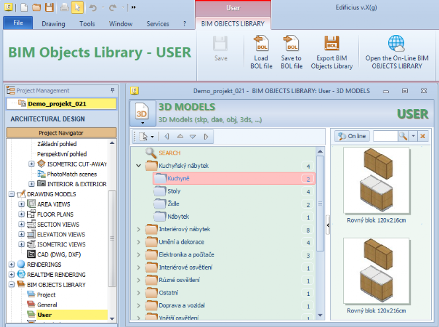The height and width of the screenshot is (327, 439).
Task: Click Export BIM Objects Library button
Action: click(x=332, y=52)
